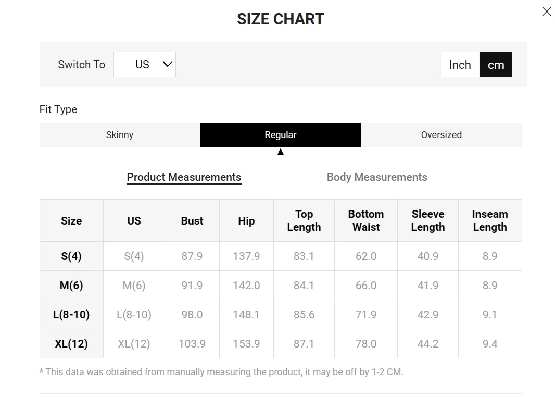Viewport: 555px width, 397px height.
Task: Select the M(6) size row label
Action: click(x=71, y=286)
